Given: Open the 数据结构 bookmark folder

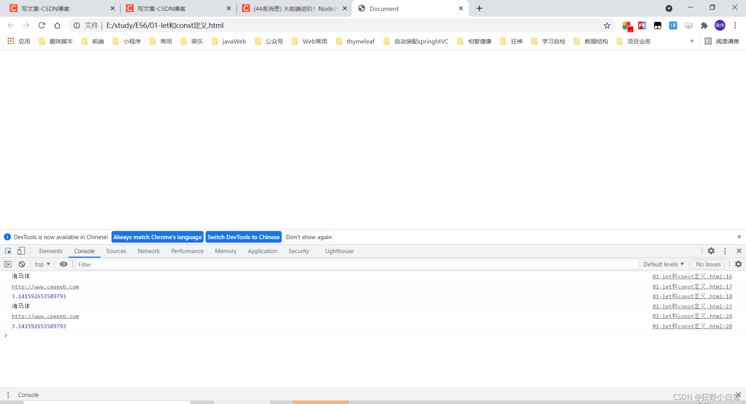Looking at the screenshot, I should pyautogui.click(x=591, y=41).
